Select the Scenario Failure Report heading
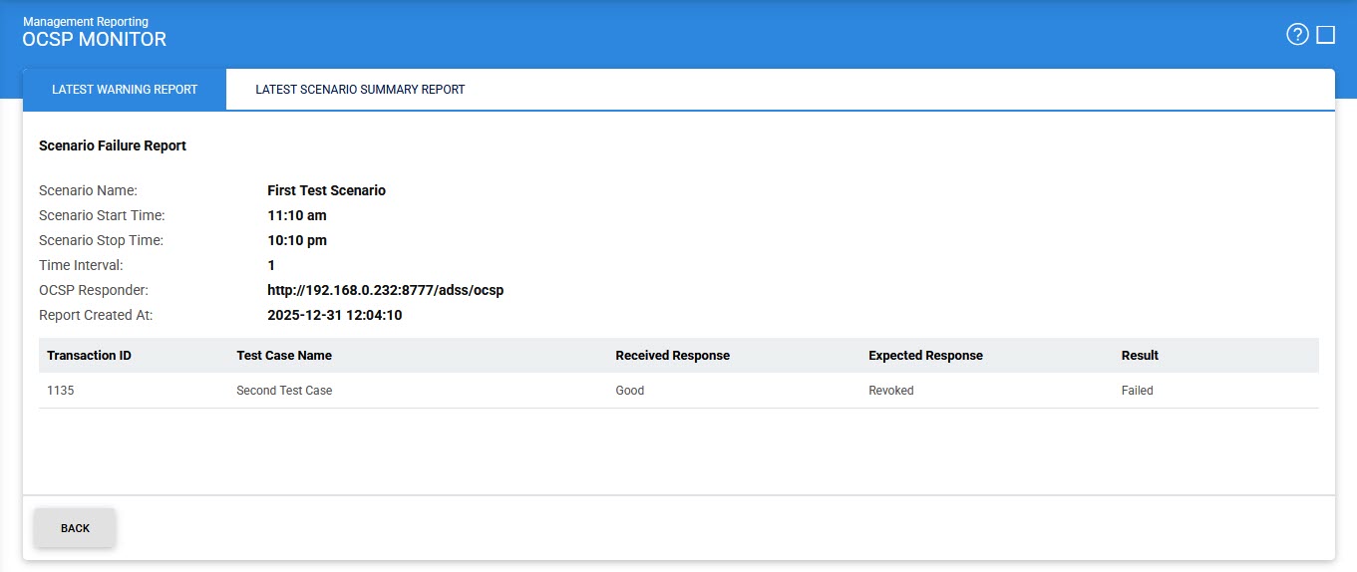The width and height of the screenshot is (1357, 572). point(113,145)
